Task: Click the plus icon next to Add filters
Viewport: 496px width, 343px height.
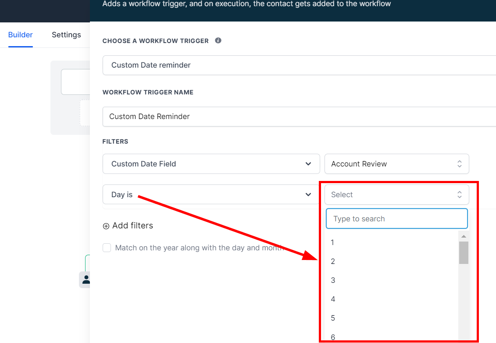Action: [106, 226]
